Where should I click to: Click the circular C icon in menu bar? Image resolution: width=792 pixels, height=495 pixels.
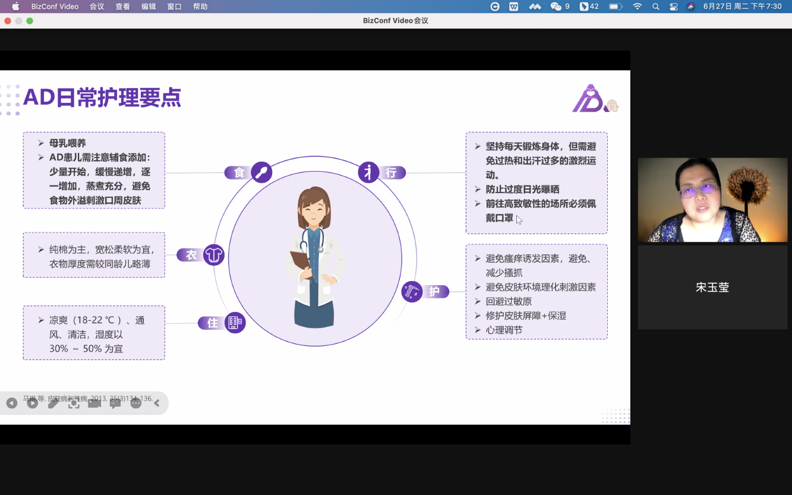click(495, 7)
